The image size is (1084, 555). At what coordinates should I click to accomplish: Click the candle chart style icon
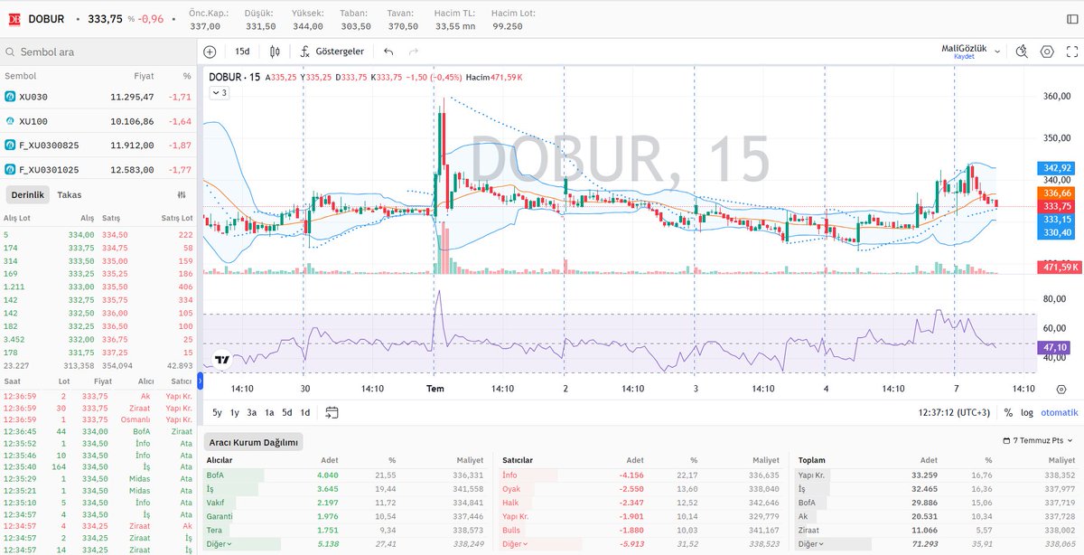tap(276, 52)
